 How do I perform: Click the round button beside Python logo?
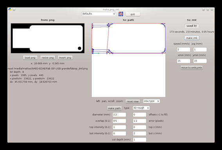[x=14, y=9]
